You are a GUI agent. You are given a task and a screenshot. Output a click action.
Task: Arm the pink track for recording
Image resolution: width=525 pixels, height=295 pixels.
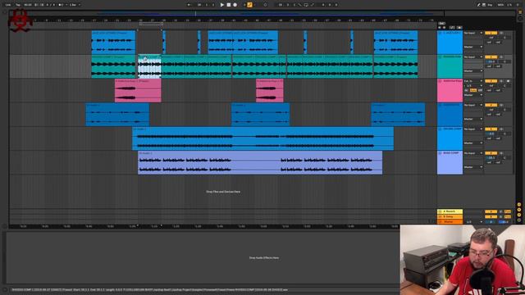coord(509,81)
